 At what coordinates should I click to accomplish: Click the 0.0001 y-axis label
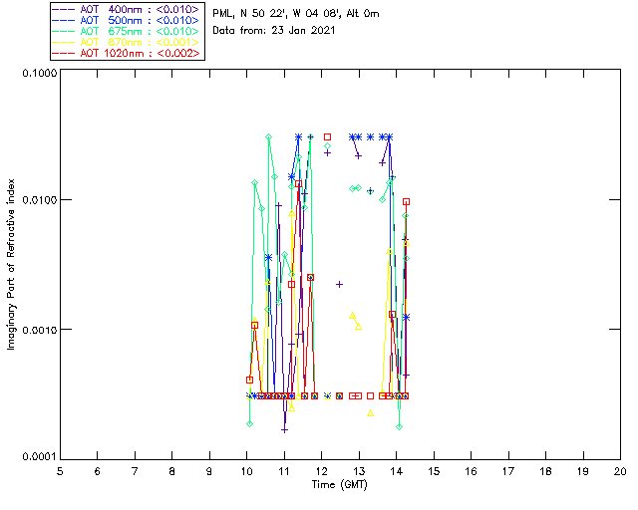(x=39, y=457)
